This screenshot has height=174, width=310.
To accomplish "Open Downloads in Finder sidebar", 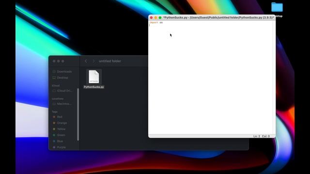I will 62,72.
